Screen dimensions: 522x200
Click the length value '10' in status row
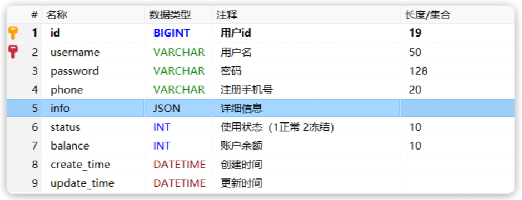point(415,127)
